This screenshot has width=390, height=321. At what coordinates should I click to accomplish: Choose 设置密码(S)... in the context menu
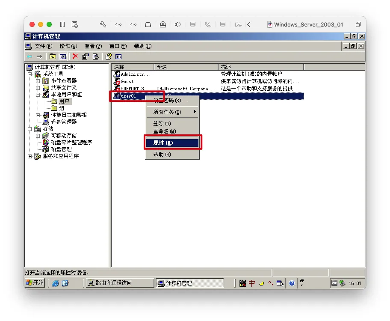point(172,101)
